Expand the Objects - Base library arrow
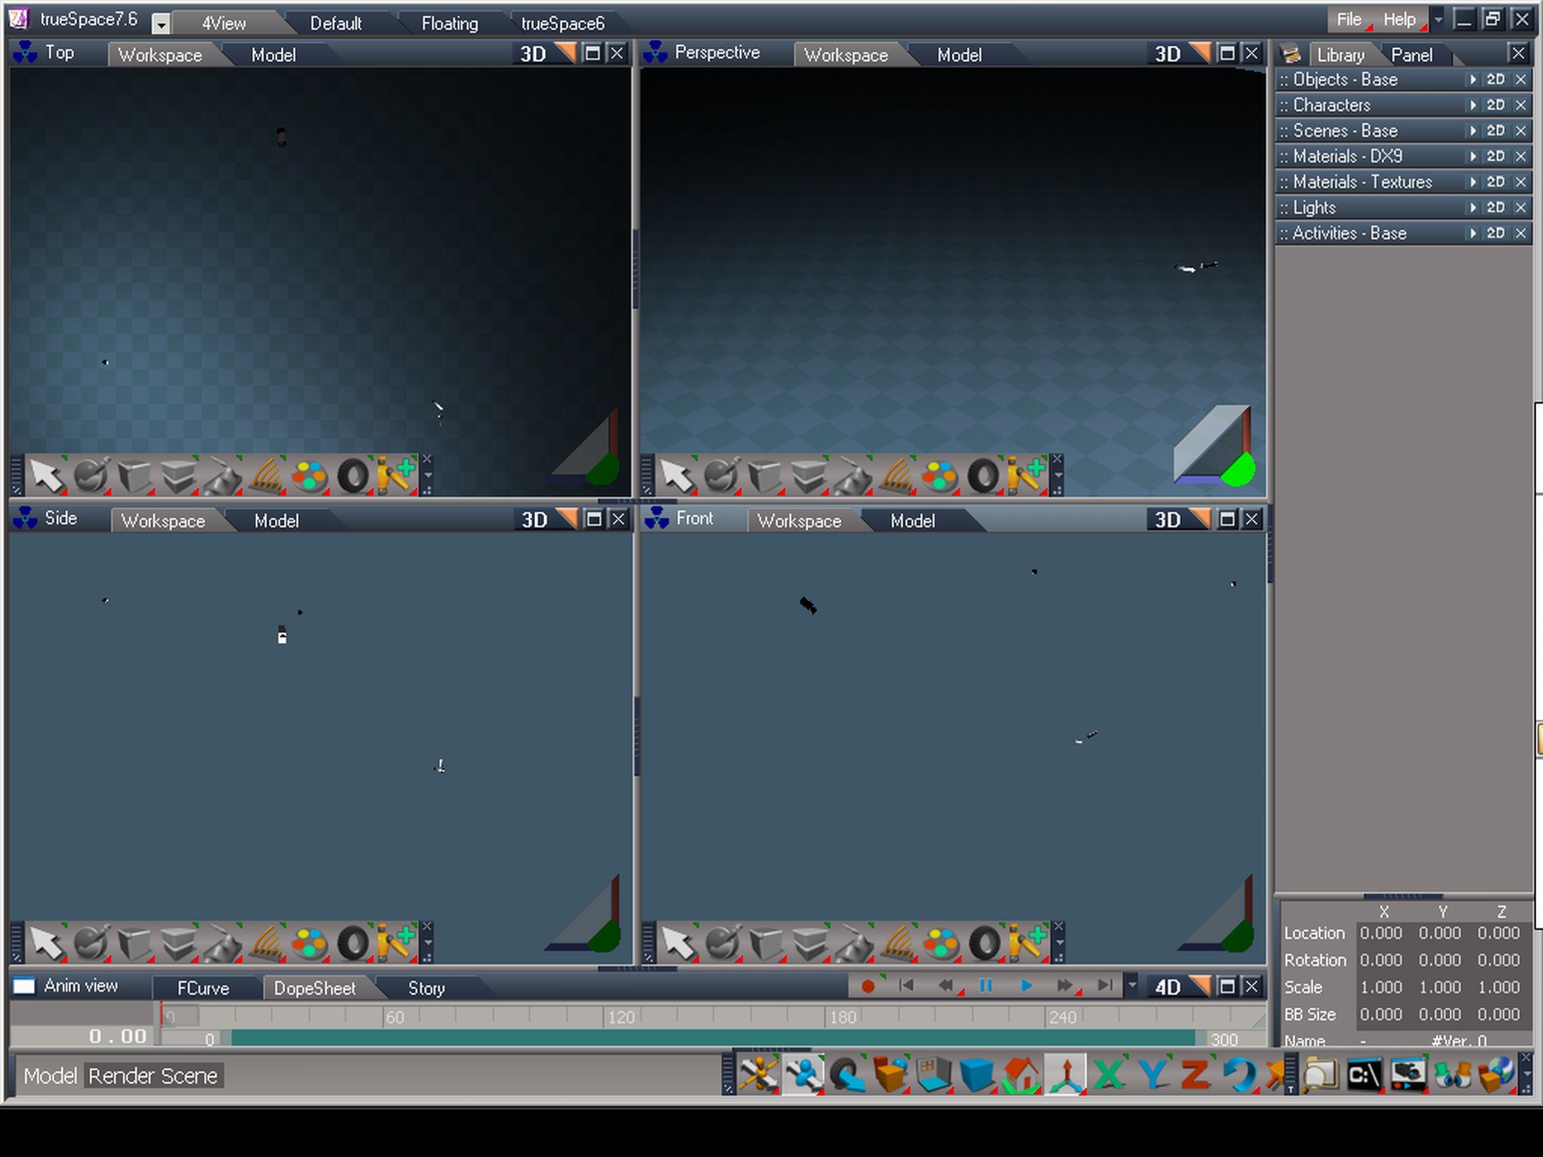The image size is (1543, 1157). point(1472,80)
